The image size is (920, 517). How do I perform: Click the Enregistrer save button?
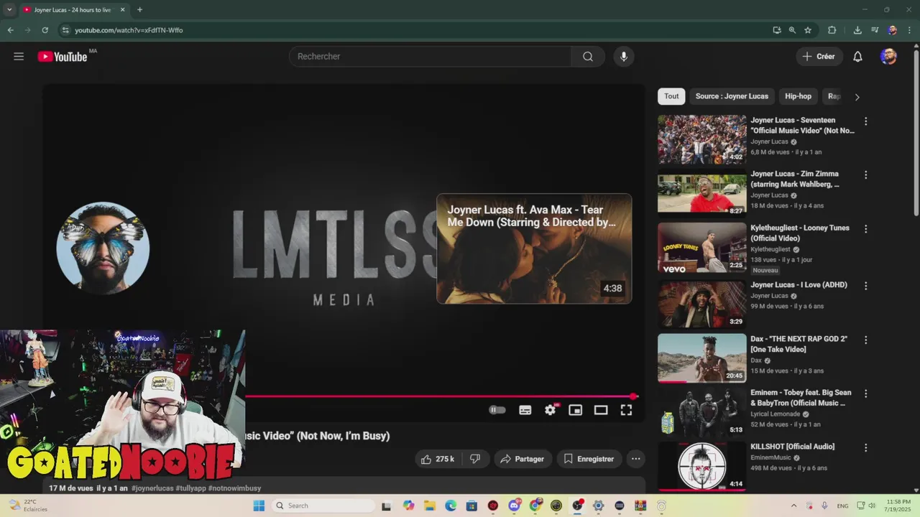(x=589, y=459)
